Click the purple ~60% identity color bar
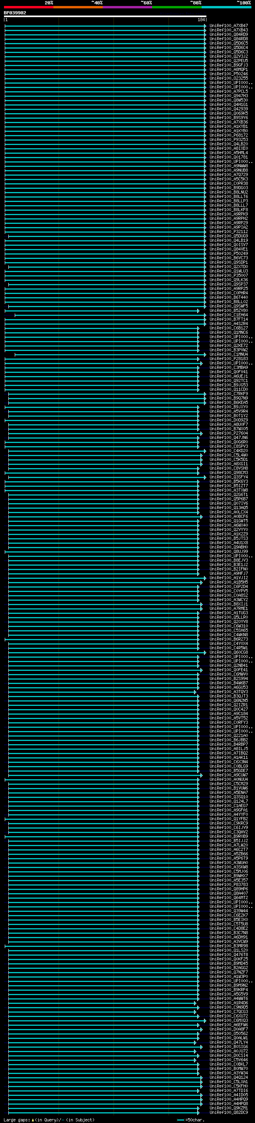This screenshot has height=1123, width=255. (127, 8)
